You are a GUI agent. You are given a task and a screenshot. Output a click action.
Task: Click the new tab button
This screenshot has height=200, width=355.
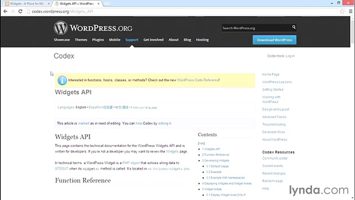107,4
